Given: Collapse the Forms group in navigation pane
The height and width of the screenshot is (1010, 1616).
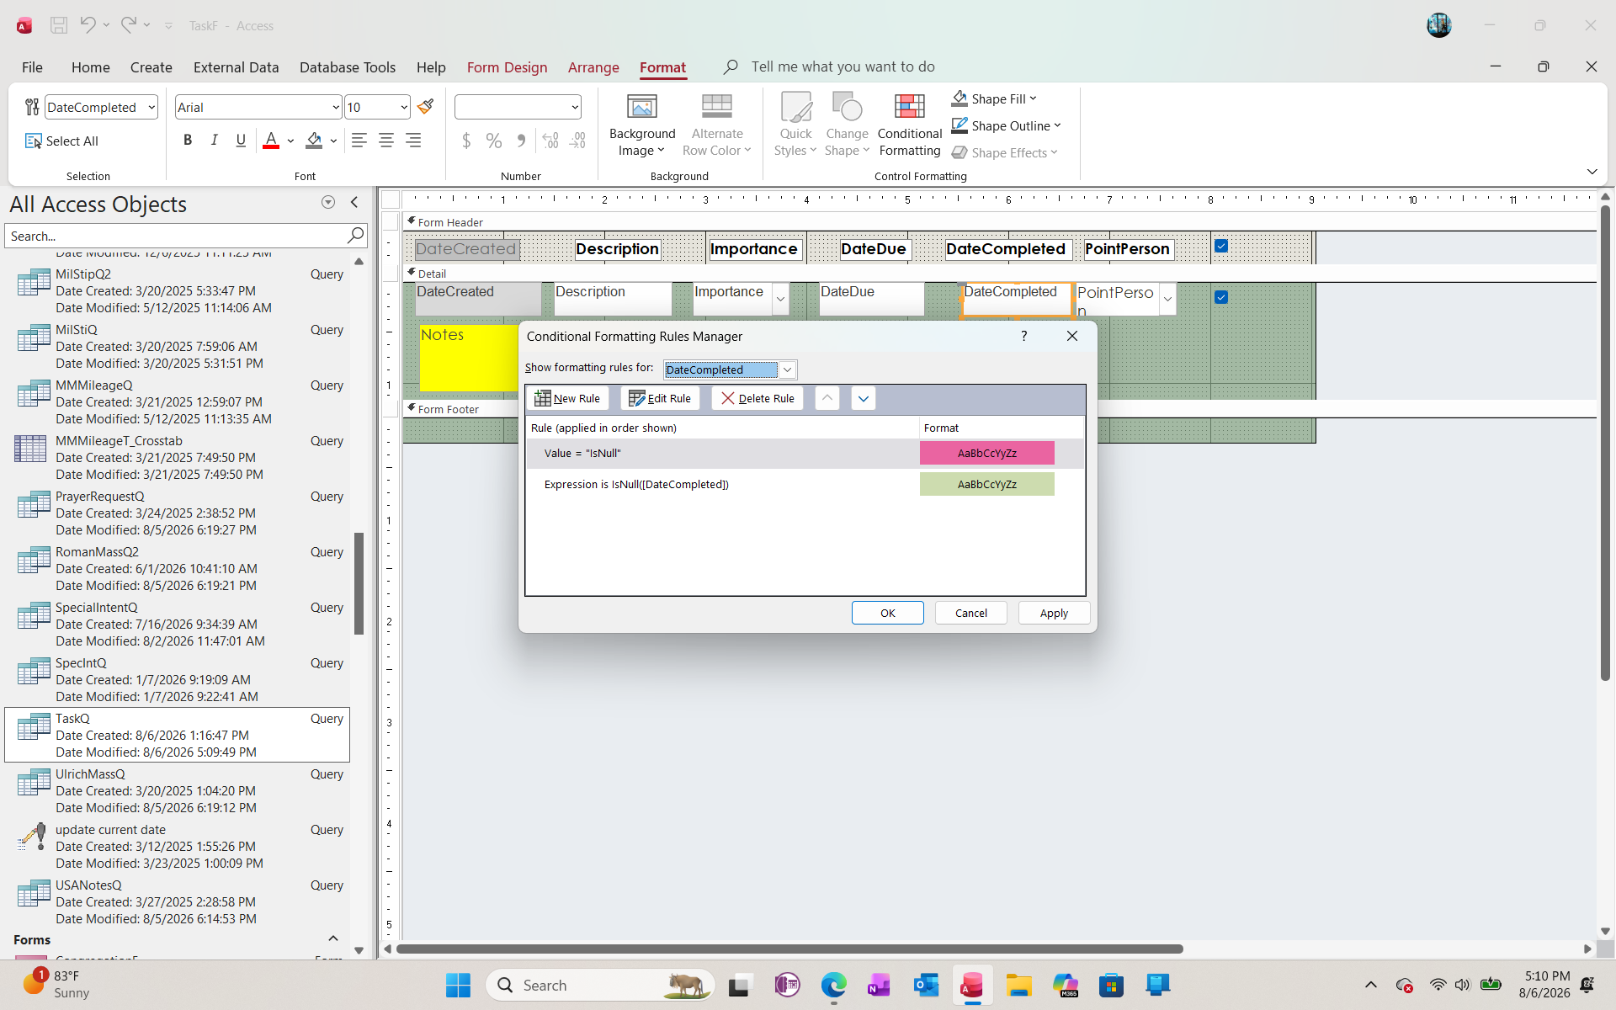Looking at the screenshot, I should pos(333,938).
